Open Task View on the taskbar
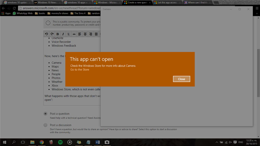This screenshot has width=260, height=146. coord(23,142)
